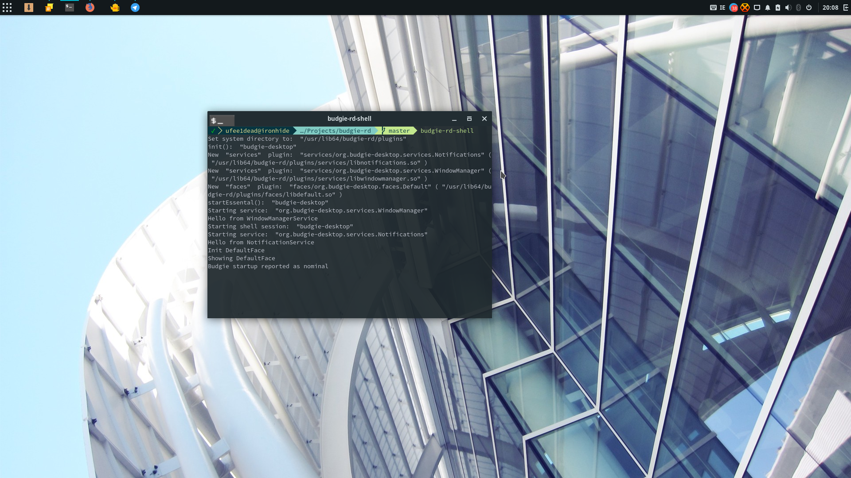Click the 'Init DefaultFace' output line

(x=236, y=250)
